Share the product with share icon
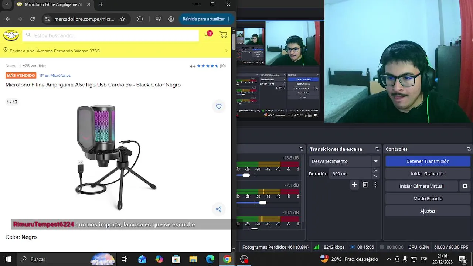Viewport: 473px width, 266px height. coord(219,209)
